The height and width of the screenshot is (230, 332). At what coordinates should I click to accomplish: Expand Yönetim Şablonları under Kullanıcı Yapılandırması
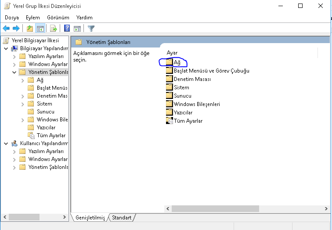point(14,168)
